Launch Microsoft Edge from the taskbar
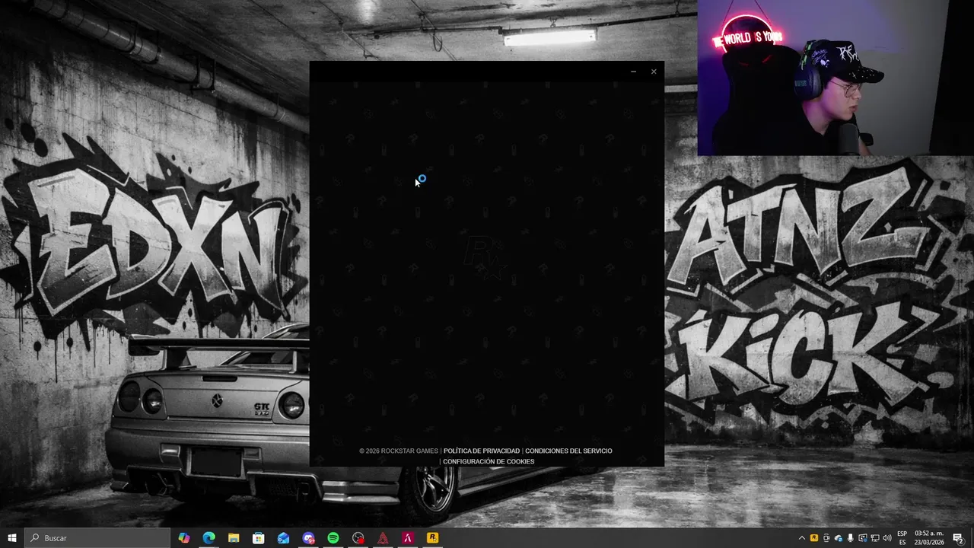 (x=208, y=538)
